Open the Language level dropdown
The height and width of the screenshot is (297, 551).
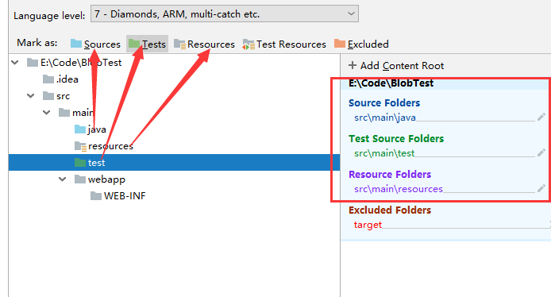pyautogui.click(x=225, y=14)
